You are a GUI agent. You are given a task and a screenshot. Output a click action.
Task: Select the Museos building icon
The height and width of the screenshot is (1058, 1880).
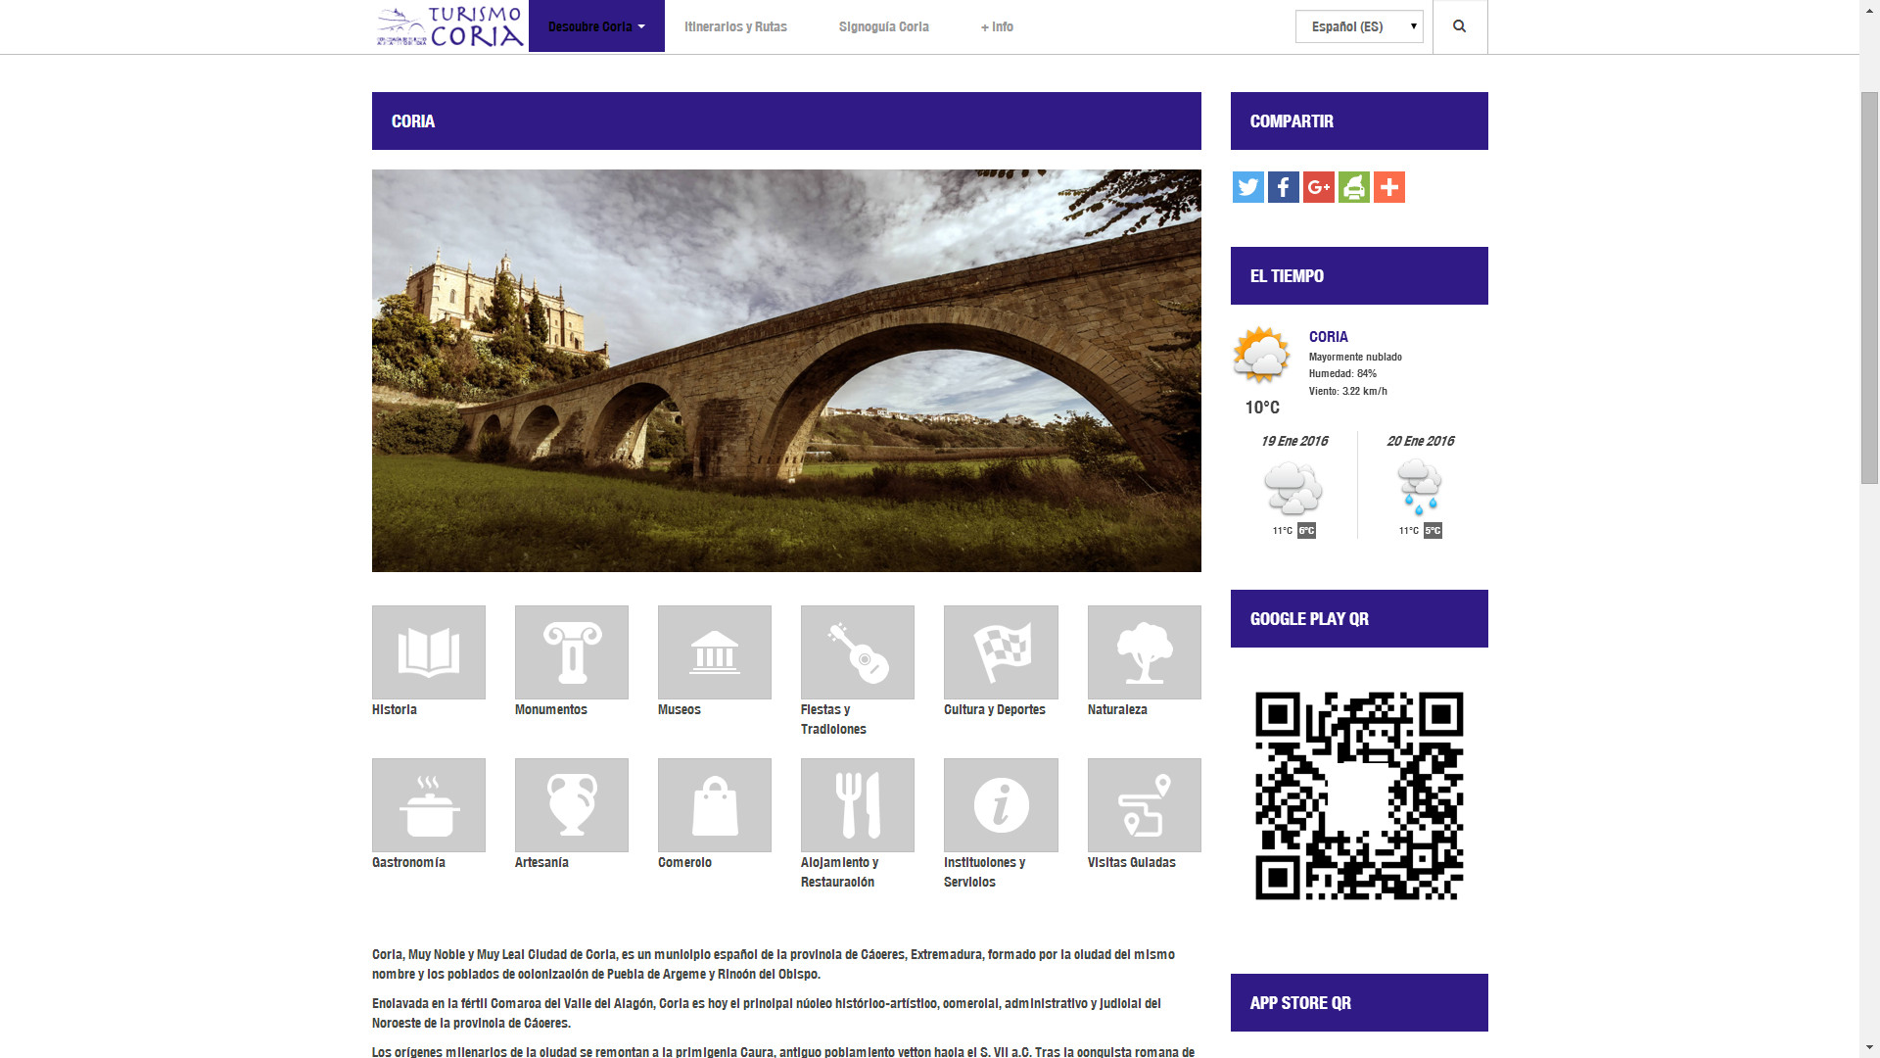click(714, 651)
